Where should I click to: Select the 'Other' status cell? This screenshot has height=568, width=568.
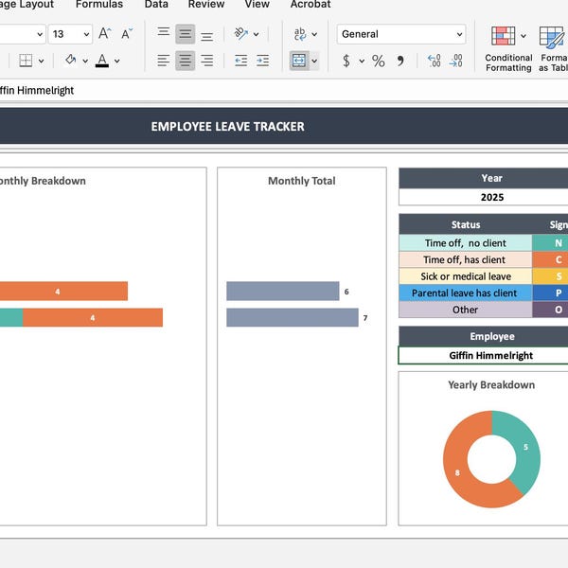click(466, 310)
